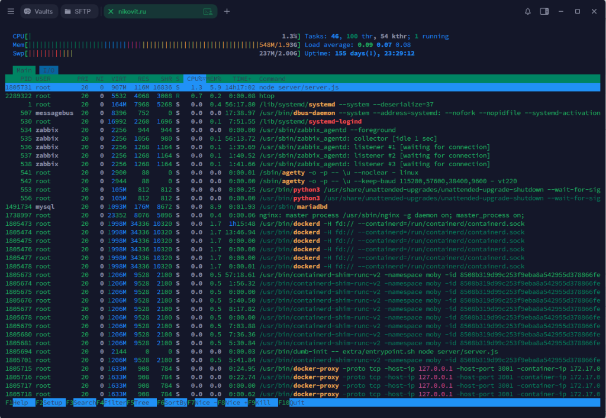Select python3 unattended-upgrade row PID 553
Screen dimensions: 606x418
click(302, 190)
